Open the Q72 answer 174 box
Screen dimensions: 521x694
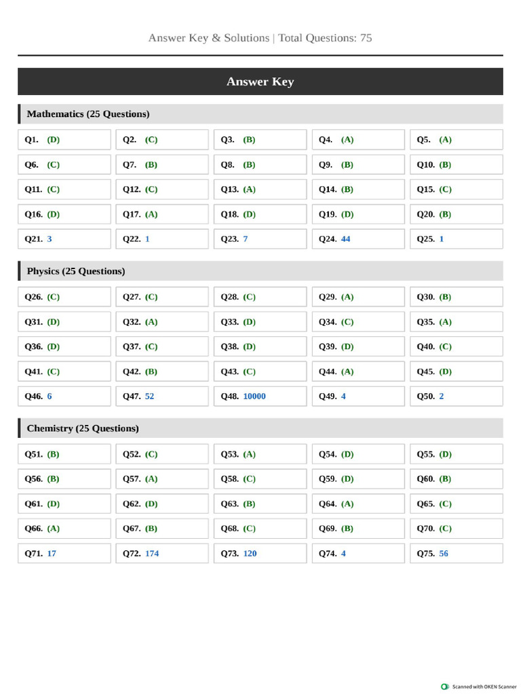[162, 553]
